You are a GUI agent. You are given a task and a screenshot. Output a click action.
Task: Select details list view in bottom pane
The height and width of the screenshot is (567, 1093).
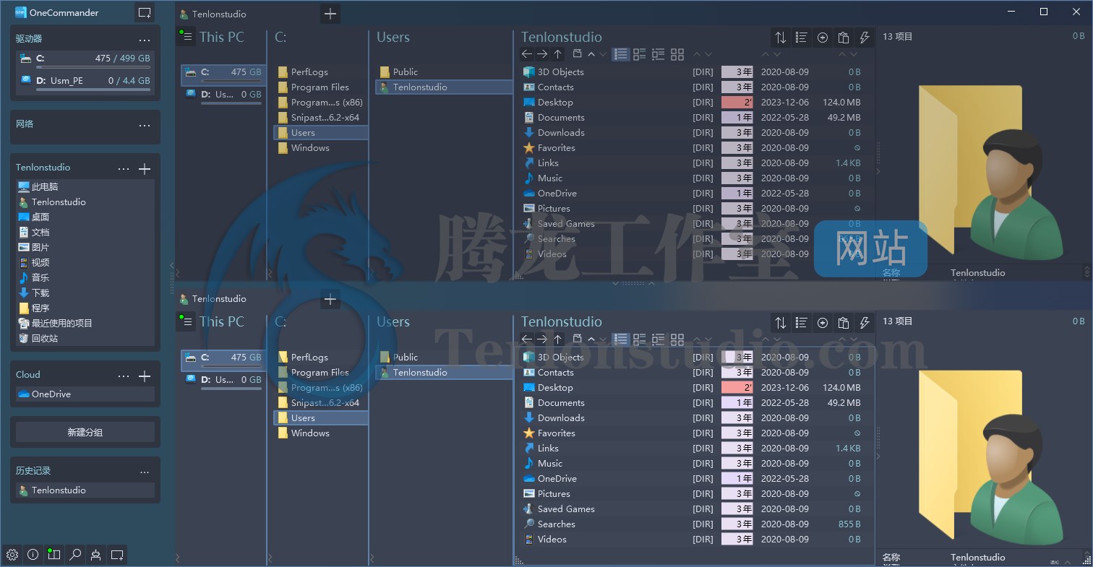620,339
